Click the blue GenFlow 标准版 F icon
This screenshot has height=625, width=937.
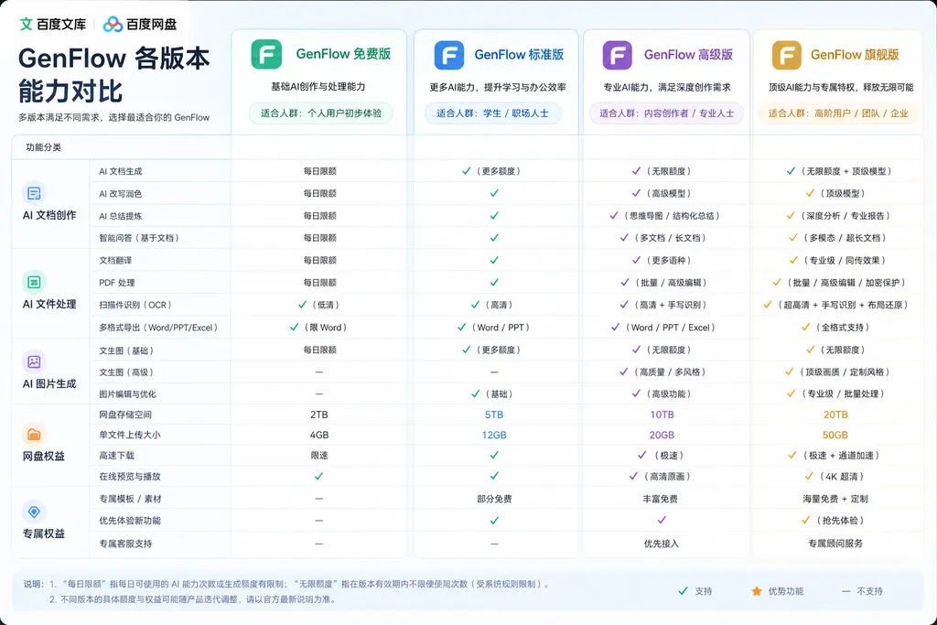448,55
